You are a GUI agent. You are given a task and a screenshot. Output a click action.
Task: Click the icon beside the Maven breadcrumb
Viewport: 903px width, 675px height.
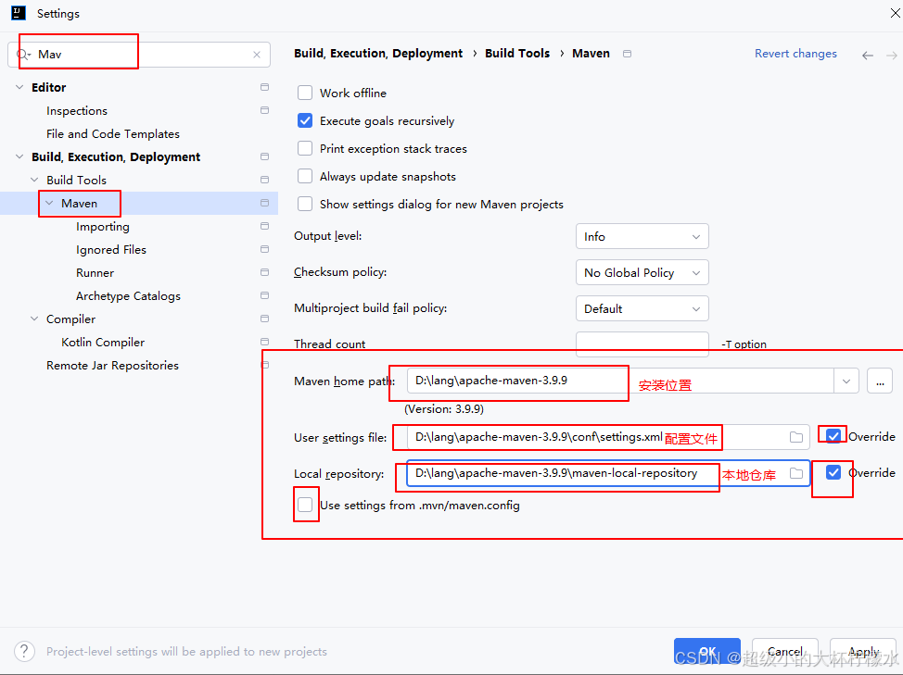(628, 54)
